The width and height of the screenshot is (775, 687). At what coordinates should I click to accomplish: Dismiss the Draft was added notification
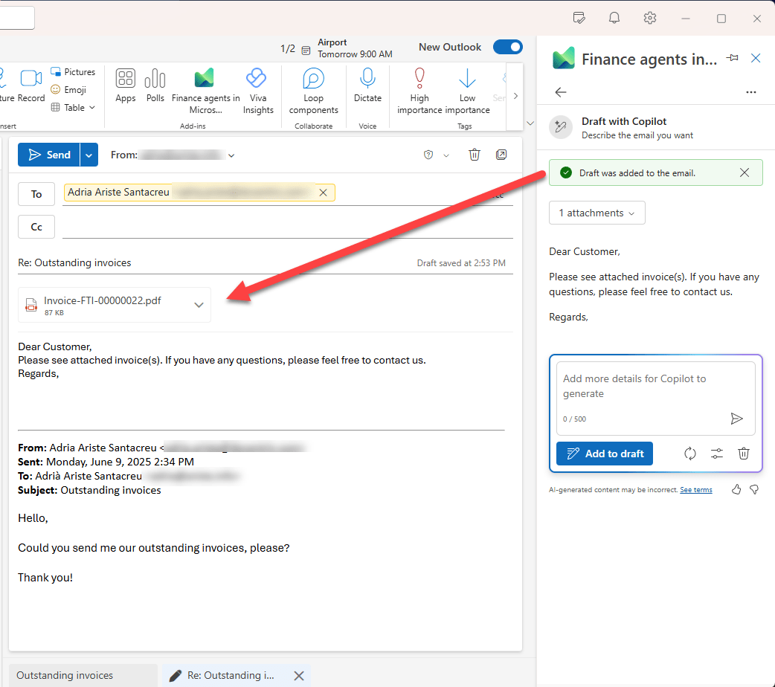[745, 172]
